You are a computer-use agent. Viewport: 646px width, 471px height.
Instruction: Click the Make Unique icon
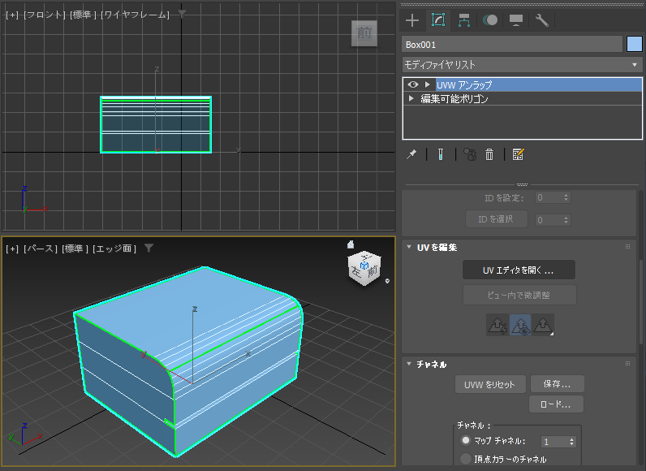click(x=470, y=154)
